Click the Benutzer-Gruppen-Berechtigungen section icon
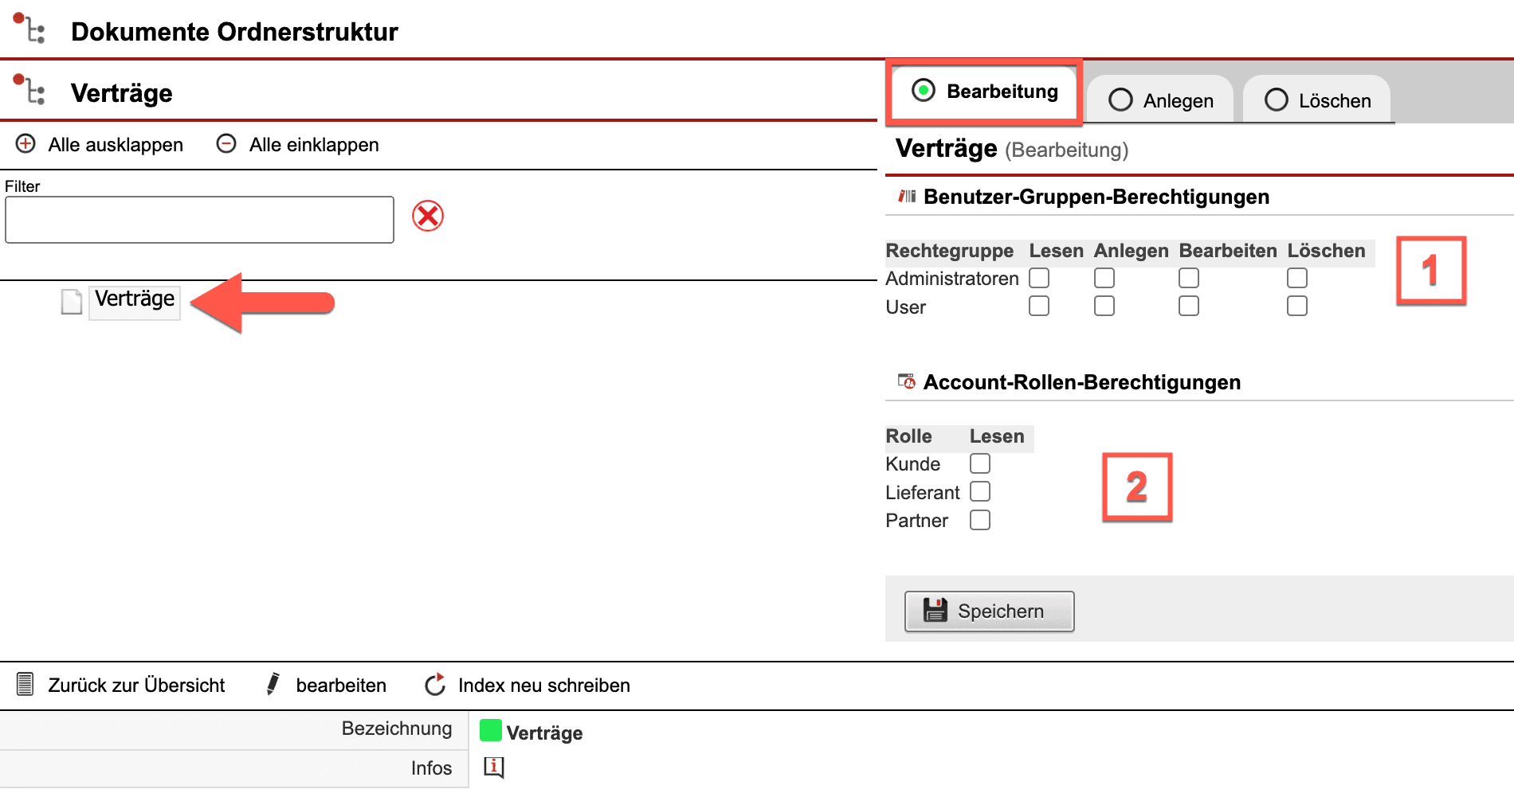 (907, 197)
